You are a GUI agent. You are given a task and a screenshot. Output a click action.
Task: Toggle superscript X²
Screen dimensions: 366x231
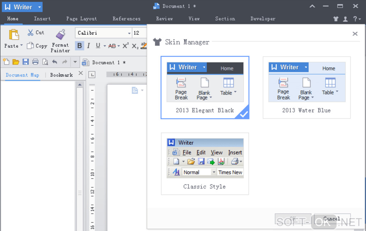[126, 45]
